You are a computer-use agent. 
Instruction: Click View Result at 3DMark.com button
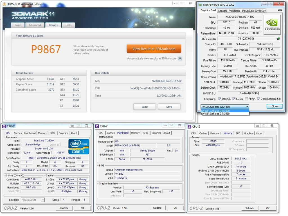click(154, 49)
